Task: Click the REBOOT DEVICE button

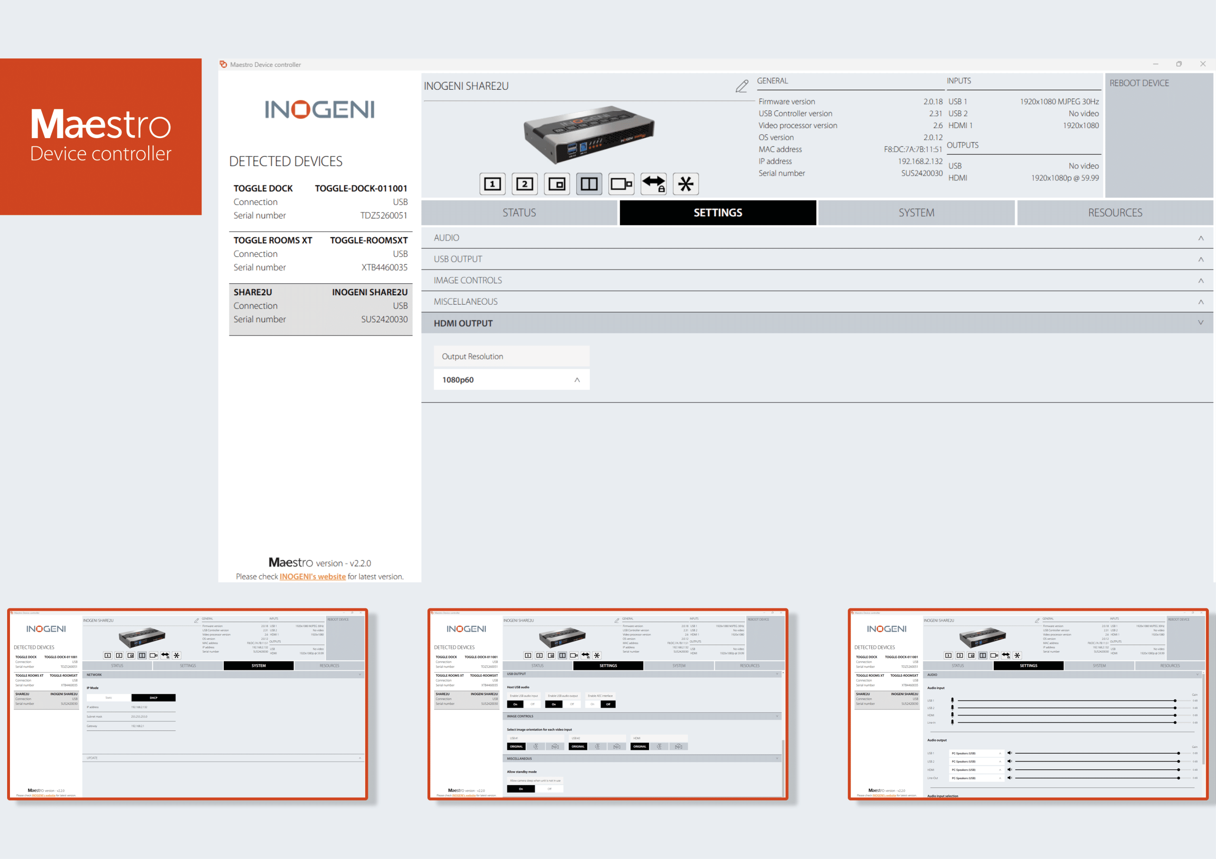Action: (x=1139, y=83)
